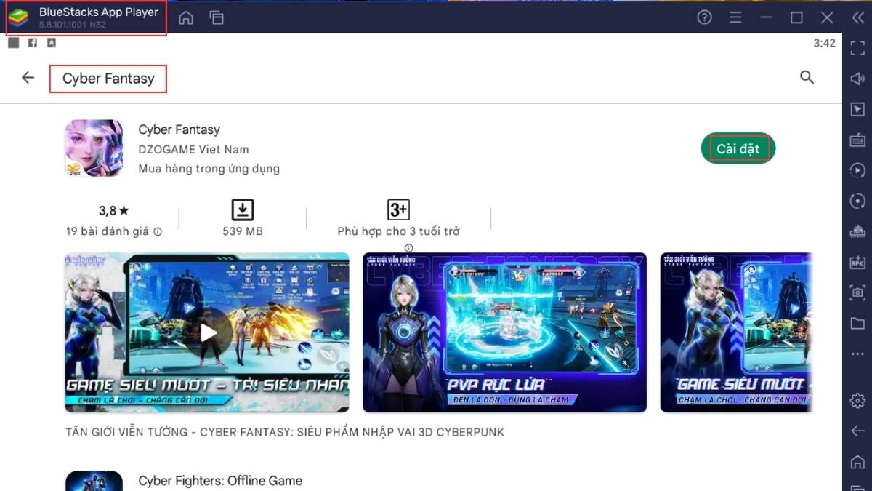Click the 19 bài đánh giá text
Image resolution: width=872 pixels, height=491 pixels.
pyautogui.click(x=107, y=231)
